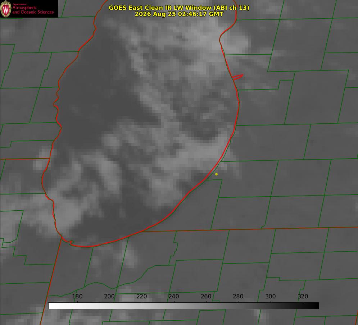358x325 pixels.
Task: Click the white end of the colorbar
Action: pyautogui.click(x=51, y=306)
